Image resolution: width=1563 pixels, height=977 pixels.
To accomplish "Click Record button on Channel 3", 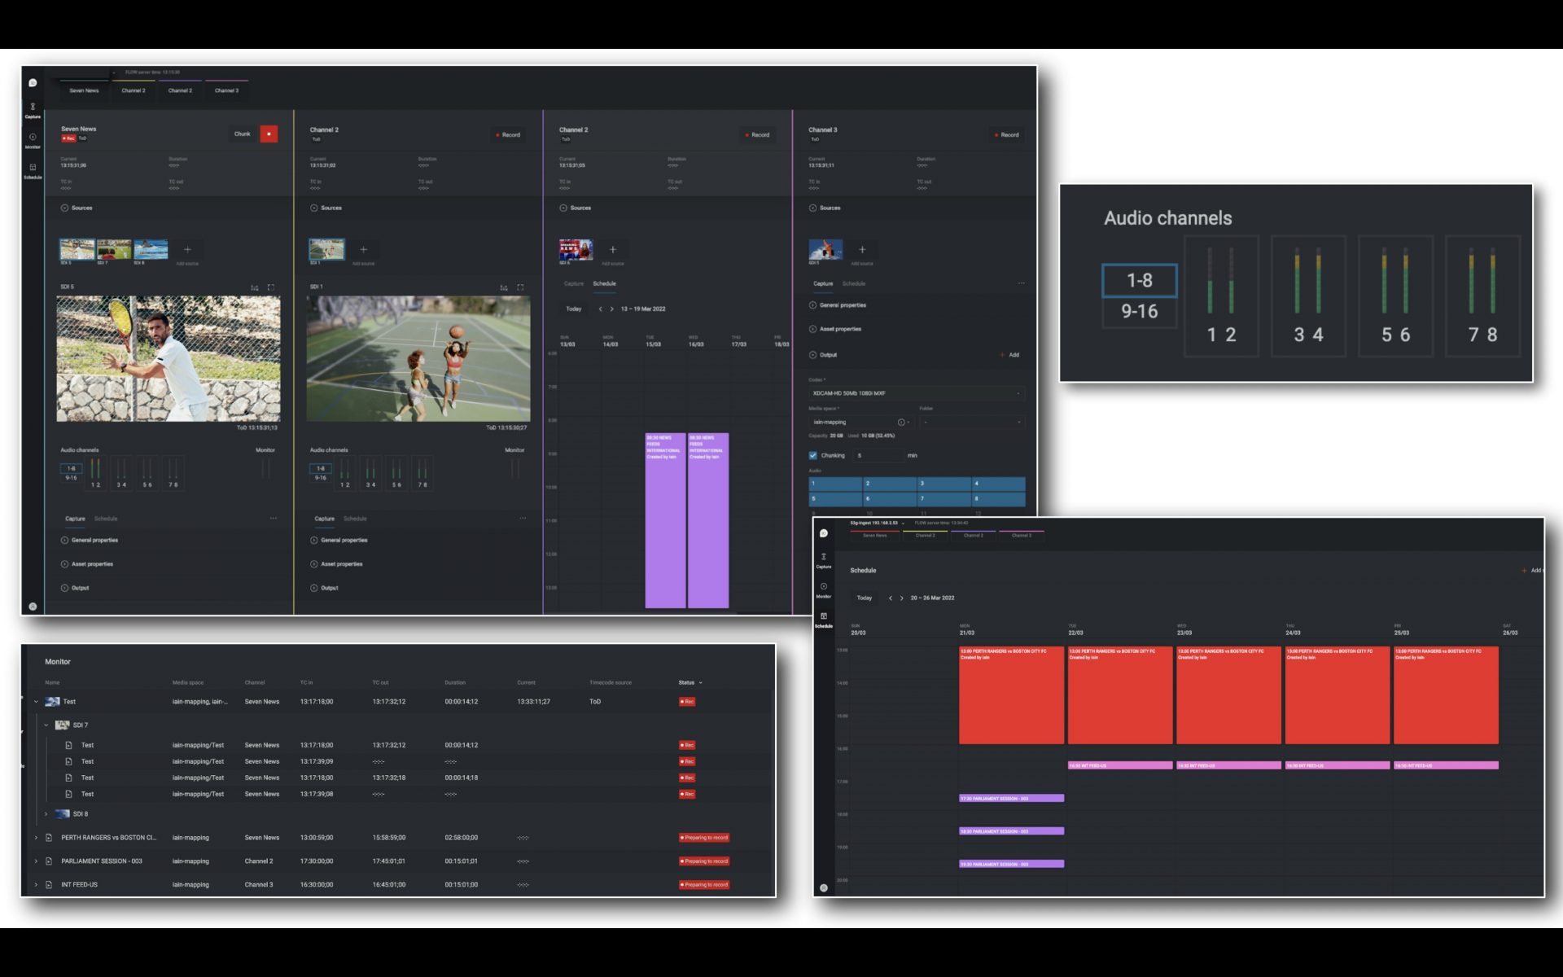I will (1006, 135).
